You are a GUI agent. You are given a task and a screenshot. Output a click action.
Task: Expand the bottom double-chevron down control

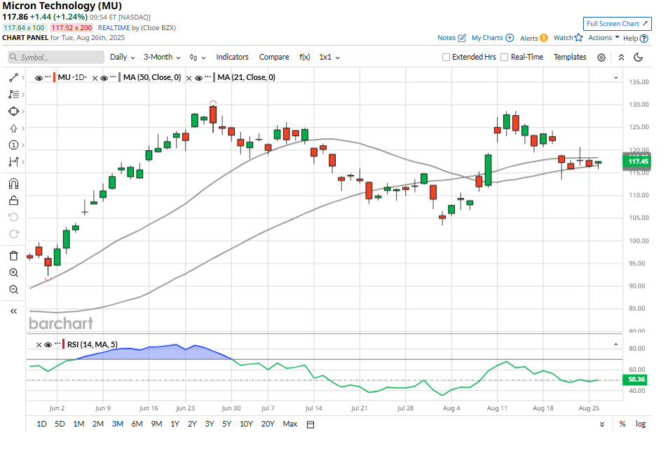click(602, 424)
